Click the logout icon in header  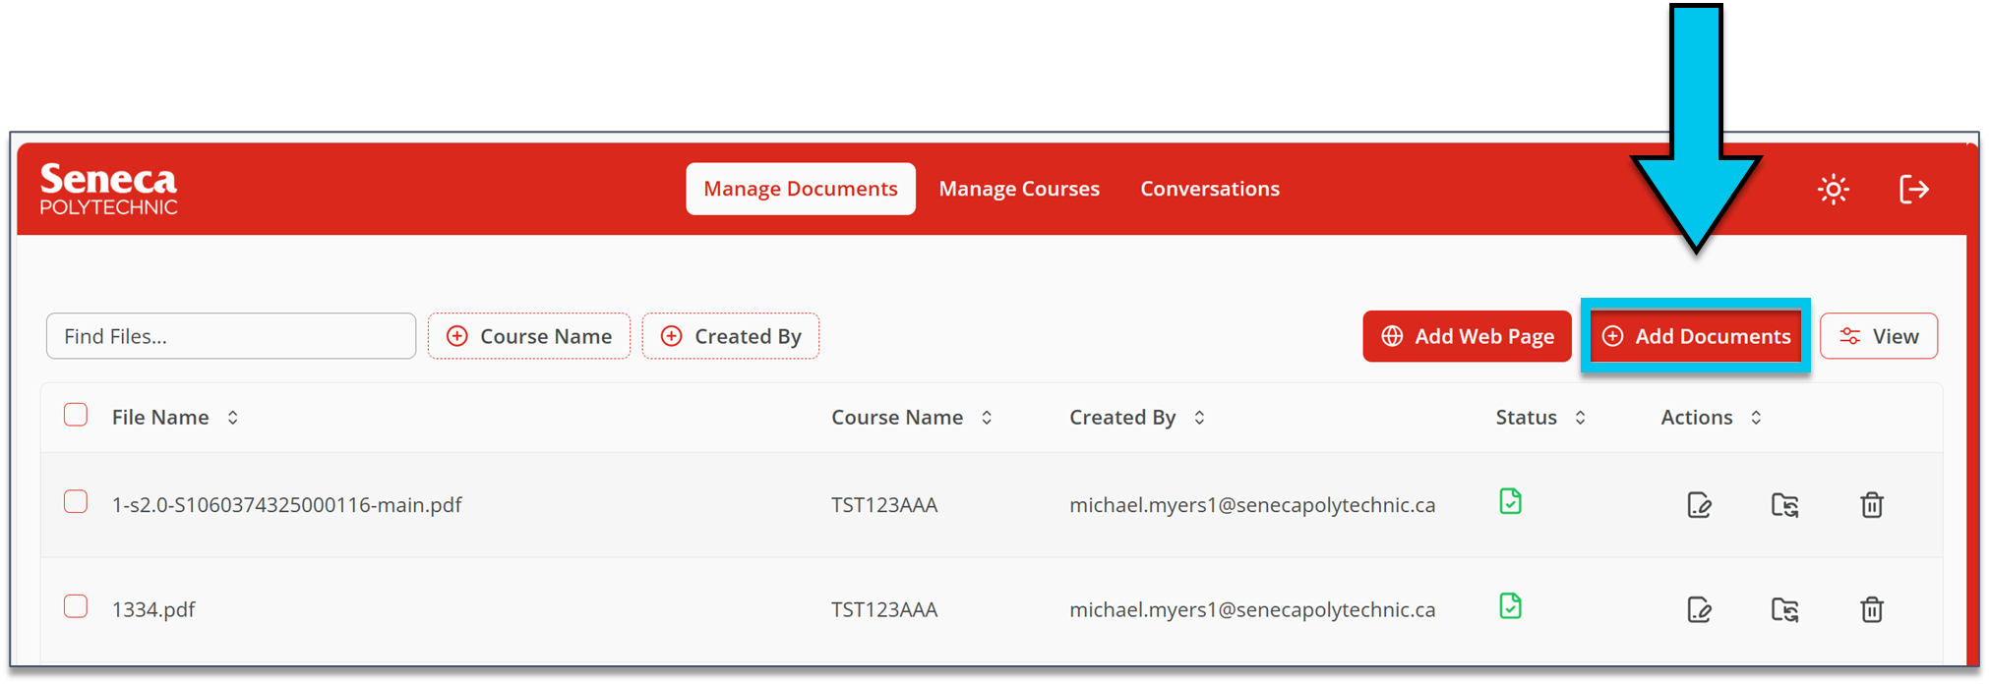[x=1913, y=189]
